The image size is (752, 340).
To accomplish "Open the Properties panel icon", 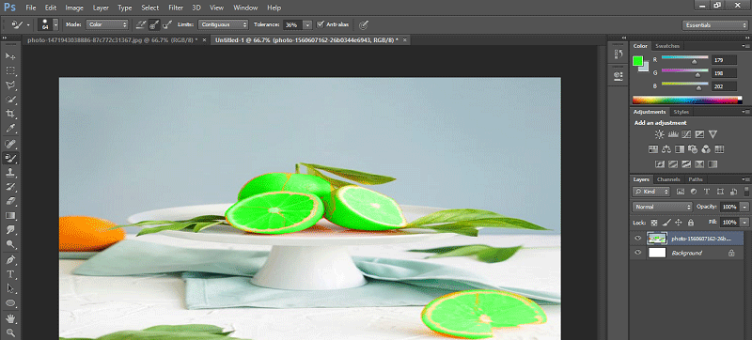I will click(619, 75).
